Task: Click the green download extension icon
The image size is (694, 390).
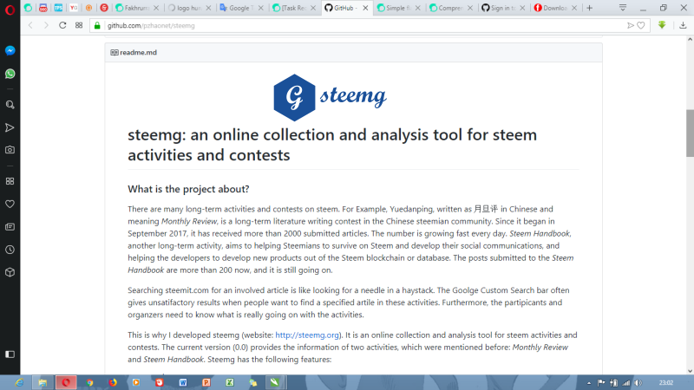Action: tap(662, 25)
